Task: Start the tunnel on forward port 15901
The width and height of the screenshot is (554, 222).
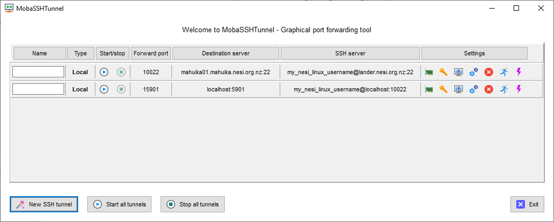Action: [x=104, y=89]
